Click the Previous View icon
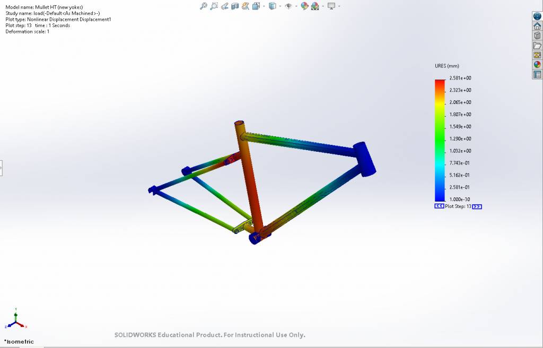Screen dimensions: 543x348 (224, 6)
